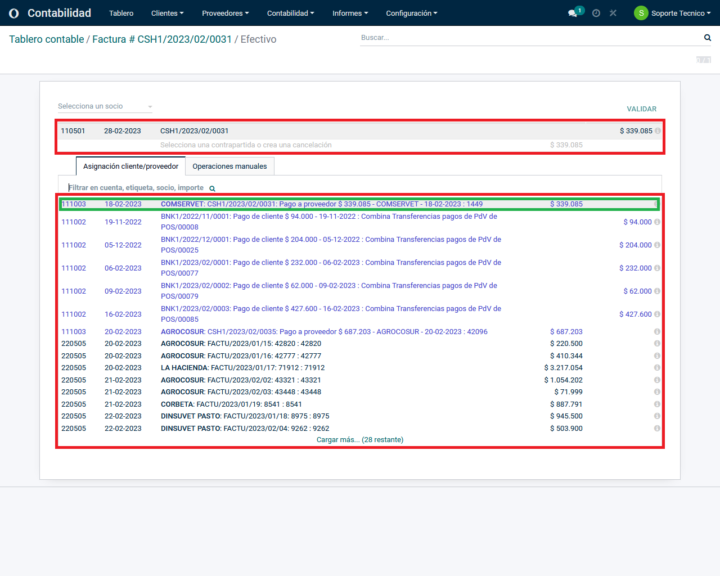Open the Tablero menu item
This screenshot has height=576, width=720.
pos(121,13)
